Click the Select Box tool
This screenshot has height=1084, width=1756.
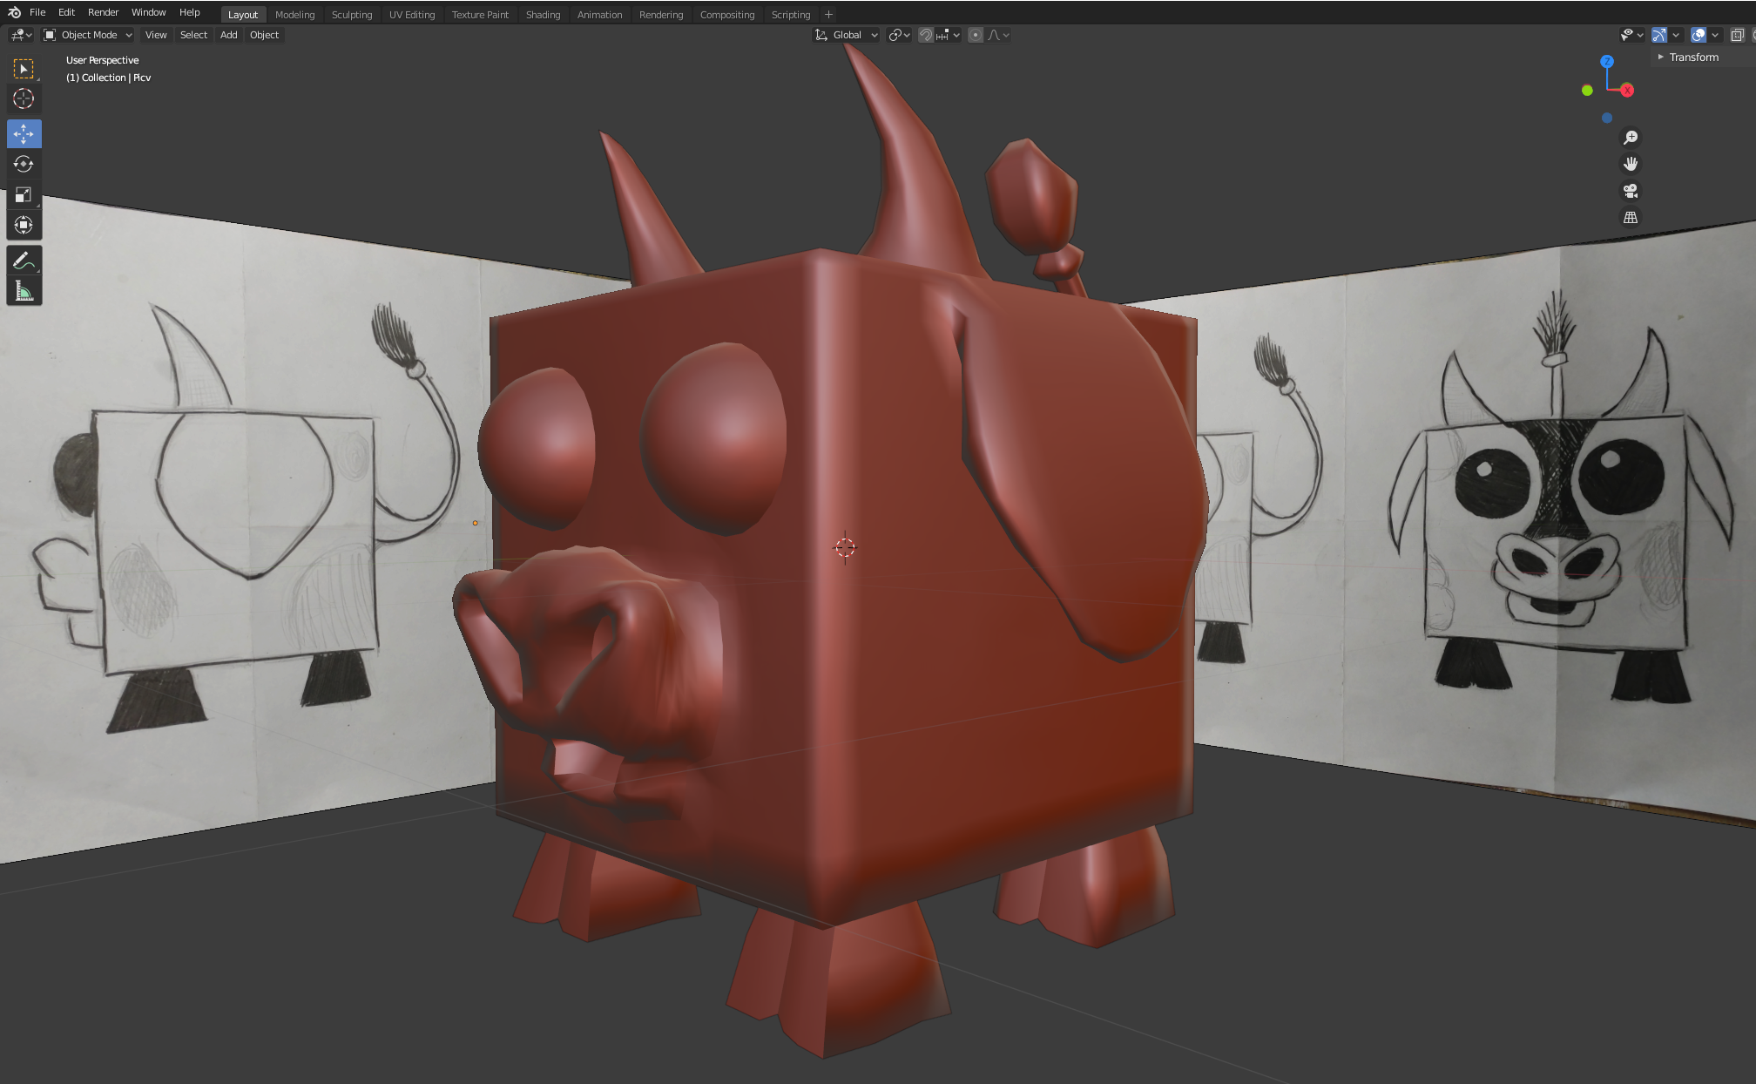click(x=24, y=68)
